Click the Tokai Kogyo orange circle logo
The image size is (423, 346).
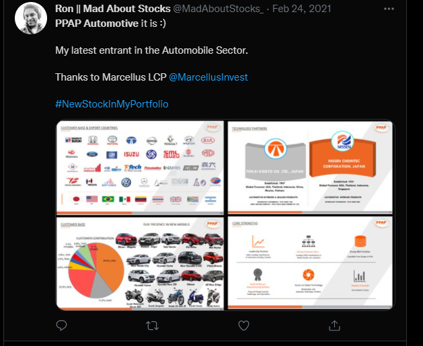point(276,148)
